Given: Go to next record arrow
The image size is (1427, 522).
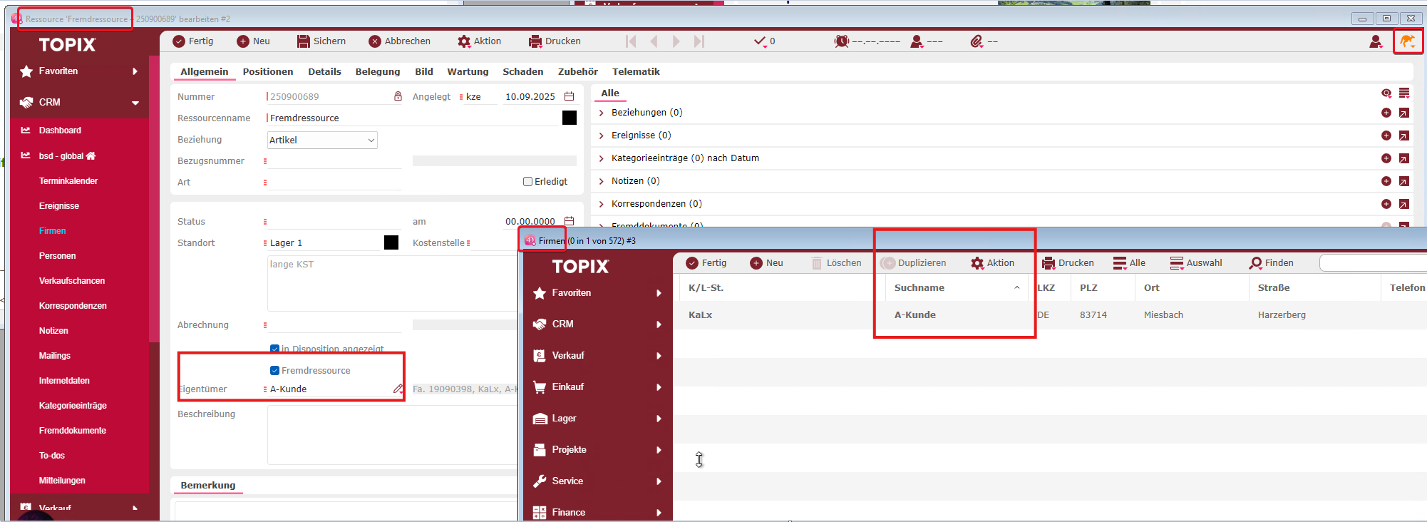Looking at the screenshot, I should (676, 41).
